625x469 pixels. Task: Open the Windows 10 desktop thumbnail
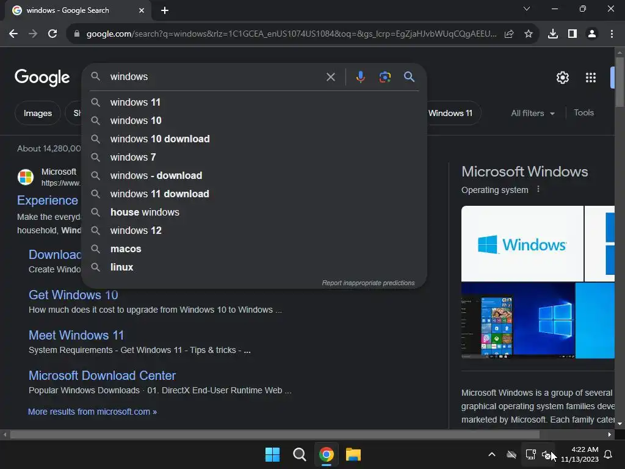click(518, 321)
